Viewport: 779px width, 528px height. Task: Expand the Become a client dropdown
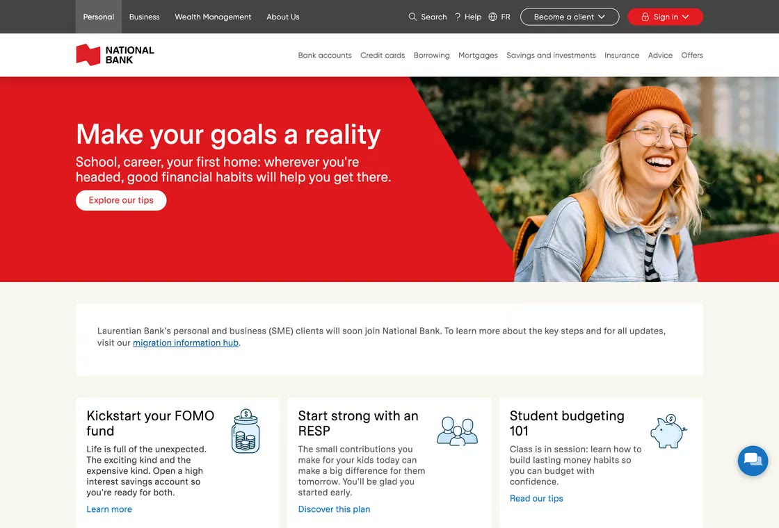pyautogui.click(x=570, y=17)
